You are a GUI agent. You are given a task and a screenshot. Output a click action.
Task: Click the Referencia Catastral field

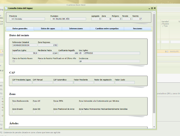(24, 45)
